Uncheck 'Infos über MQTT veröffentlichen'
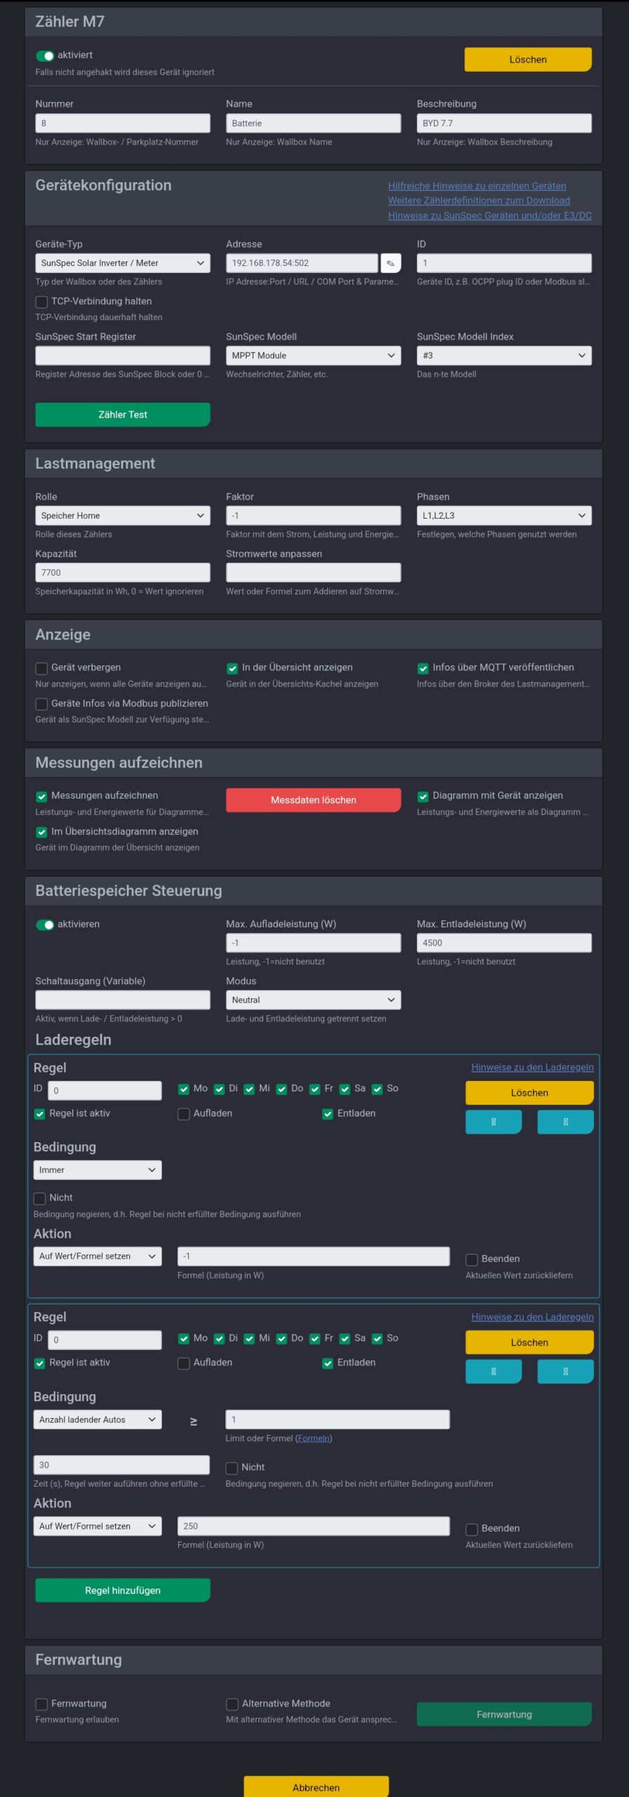Image resolution: width=629 pixels, height=1797 pixels. tap(423, 668)
